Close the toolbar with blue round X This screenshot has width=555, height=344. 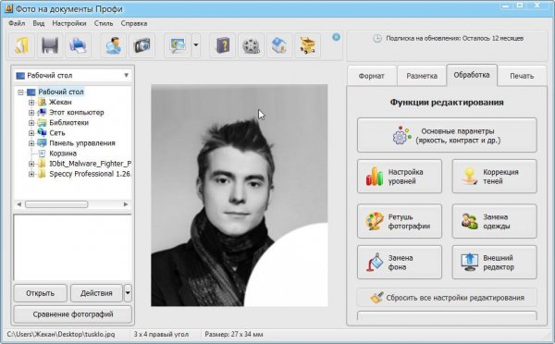337,37
